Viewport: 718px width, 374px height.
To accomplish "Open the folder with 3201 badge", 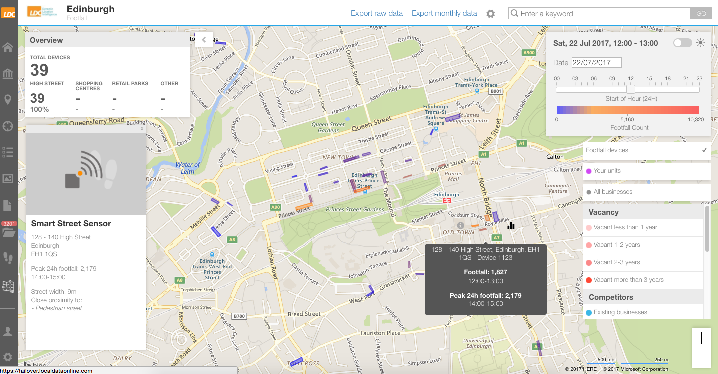I will click(x=8, y=231).
